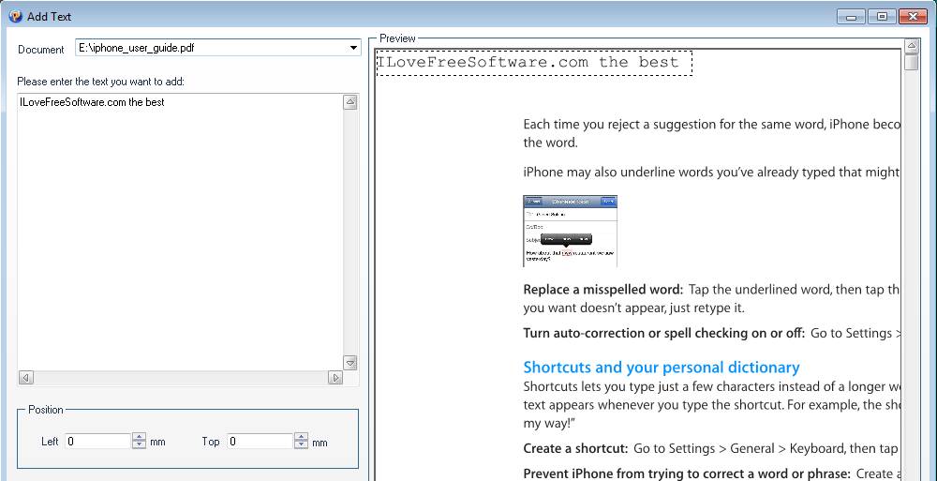The height and width of the screenshot is (481, 937).
Task: Minimize the Add Text window
Action: (851, 16)
